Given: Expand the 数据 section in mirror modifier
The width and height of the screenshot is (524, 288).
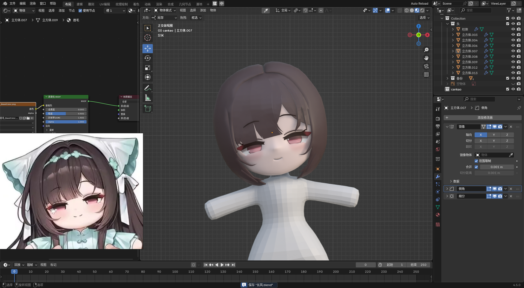Looking at the screenshot, I should point(451,181).
